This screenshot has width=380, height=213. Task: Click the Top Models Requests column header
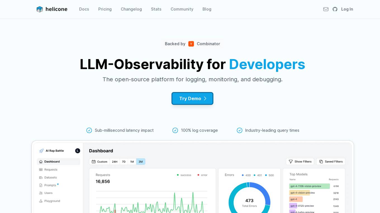click(x=334, y=180)
